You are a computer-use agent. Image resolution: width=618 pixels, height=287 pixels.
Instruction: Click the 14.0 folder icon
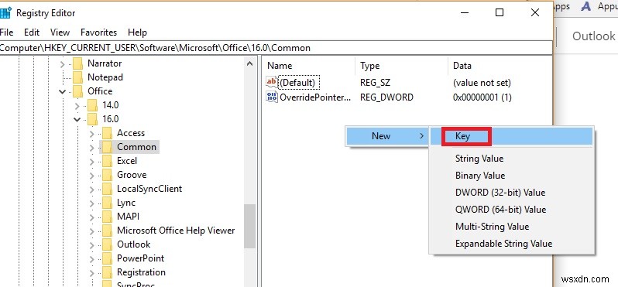(x=92, y=105)
